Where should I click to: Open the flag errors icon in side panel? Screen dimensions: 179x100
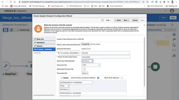tap(174, 40)
